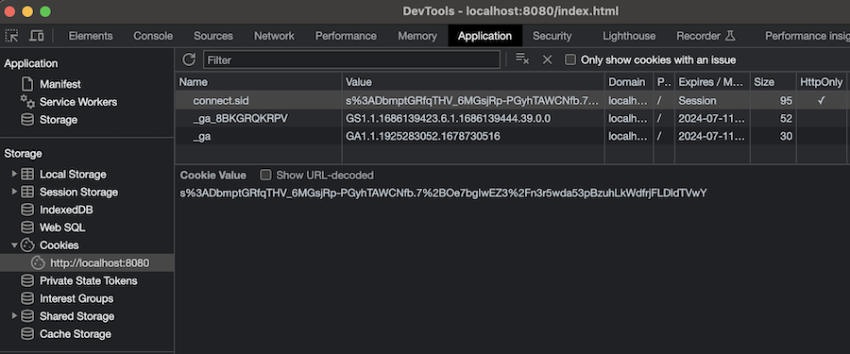Screen dimensions: 850x354
Task: Click the clear all cookies icon
Action: coord(522,59)
